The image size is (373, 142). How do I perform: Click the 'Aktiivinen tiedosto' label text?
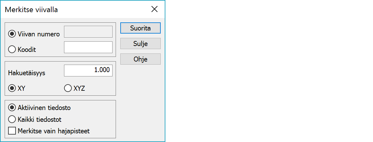tap(44, 108)
